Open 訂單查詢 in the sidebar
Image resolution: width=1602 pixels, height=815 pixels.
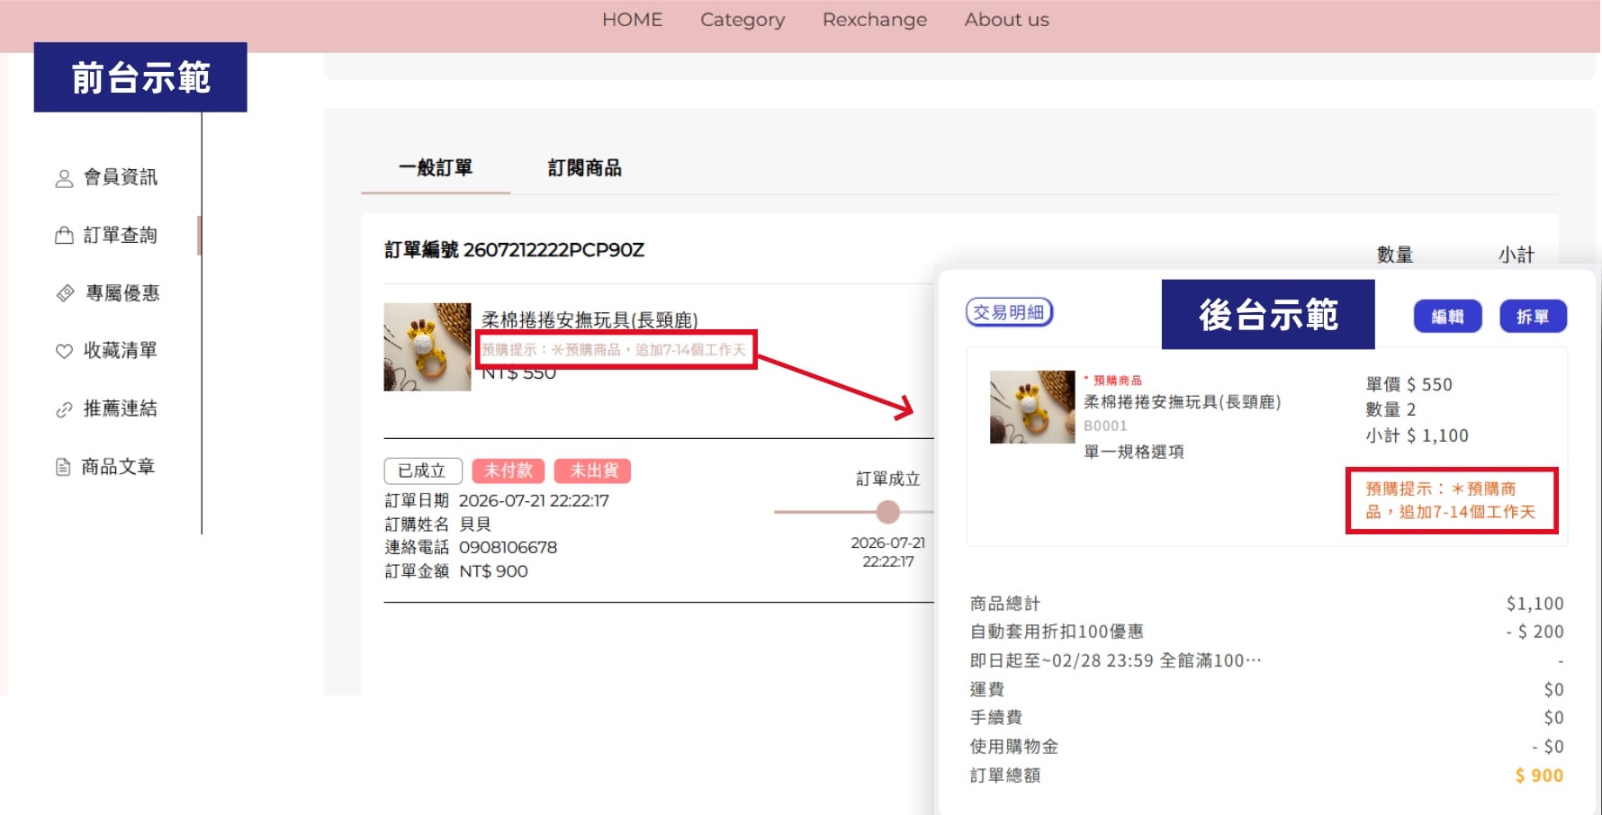click(121, 236)
